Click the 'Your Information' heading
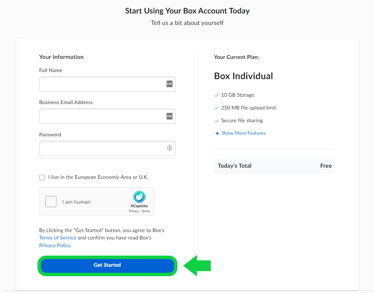Viewport: 374px width, 293px height. point(61,57)
